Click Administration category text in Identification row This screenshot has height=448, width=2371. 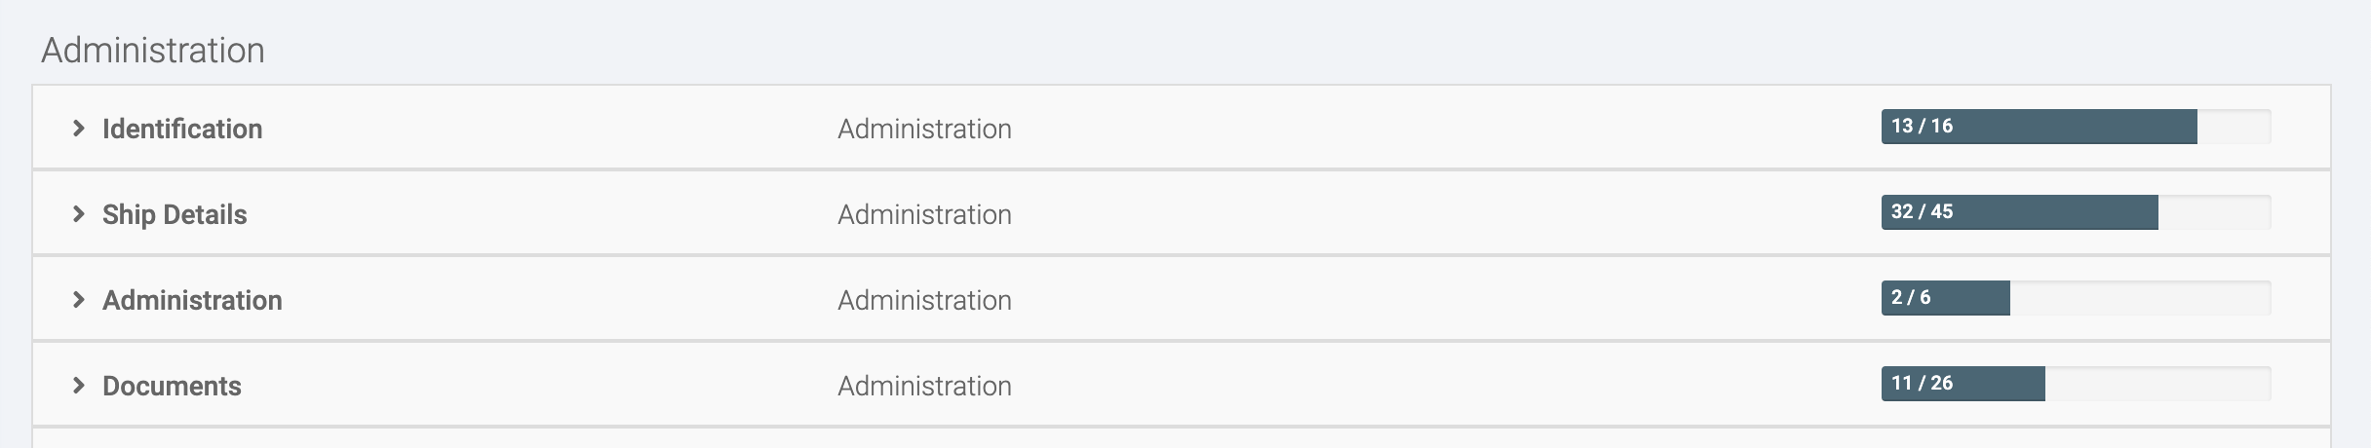tap(924, 129)
